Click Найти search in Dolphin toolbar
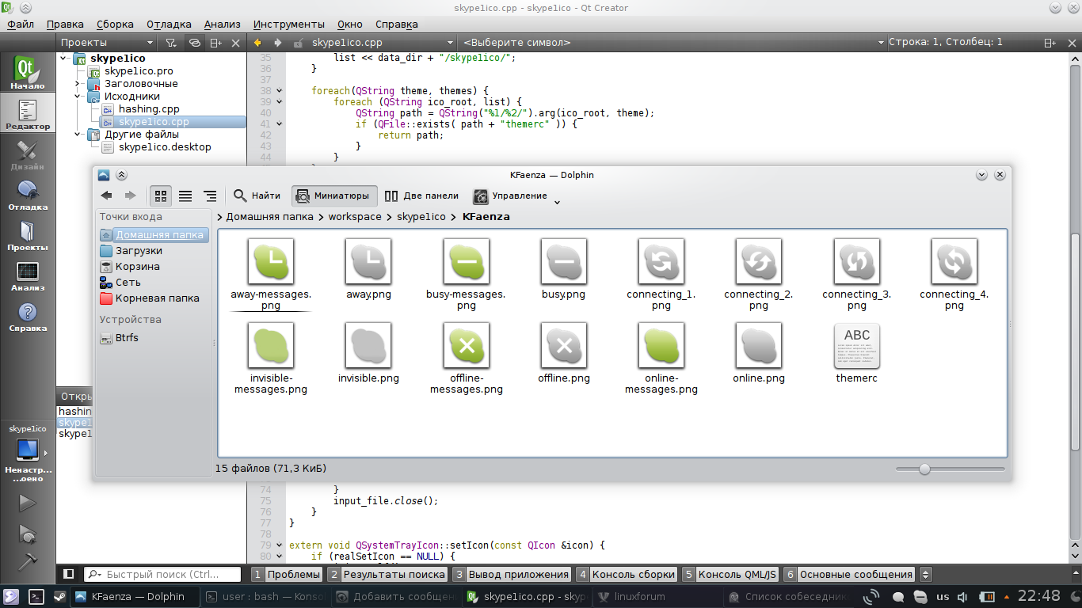Screen dimensions: 1082x608 (x=257, y=196)
